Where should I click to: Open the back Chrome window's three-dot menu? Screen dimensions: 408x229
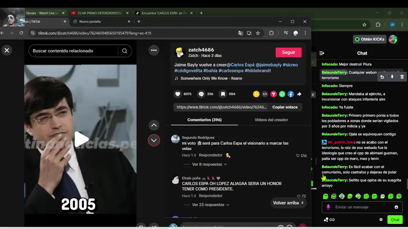coord(402,25)
